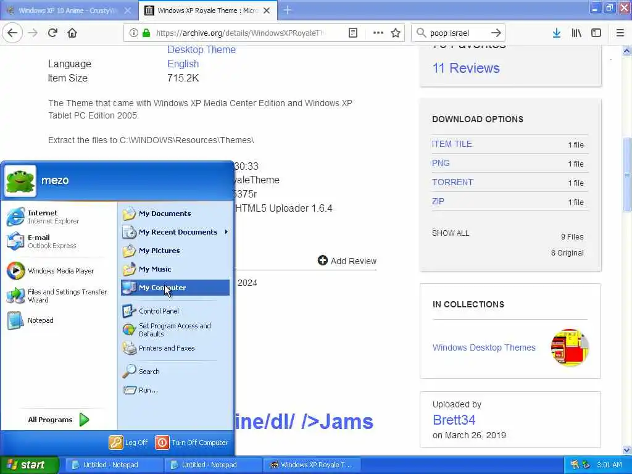Download the ITEM TILE file option

click(x=452, y=144)
